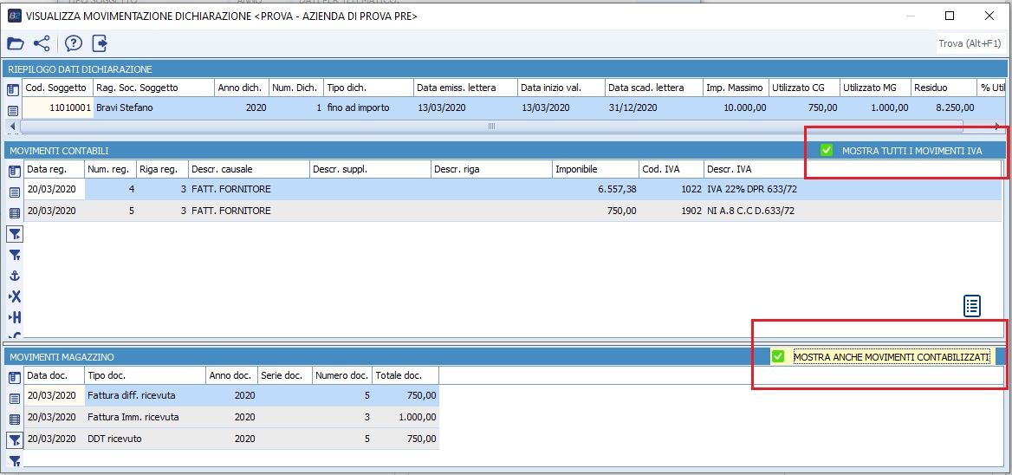The image size is (1012, 475).
Task: Click the Data scad. lettera column header
Action: tap(653, 88)
